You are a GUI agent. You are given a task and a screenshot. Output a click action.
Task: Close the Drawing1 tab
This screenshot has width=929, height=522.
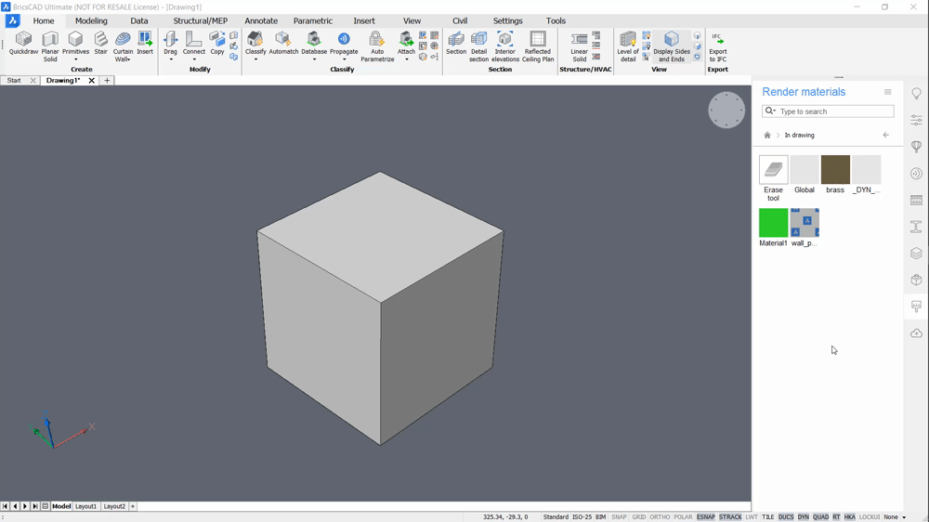click(92, 80)
